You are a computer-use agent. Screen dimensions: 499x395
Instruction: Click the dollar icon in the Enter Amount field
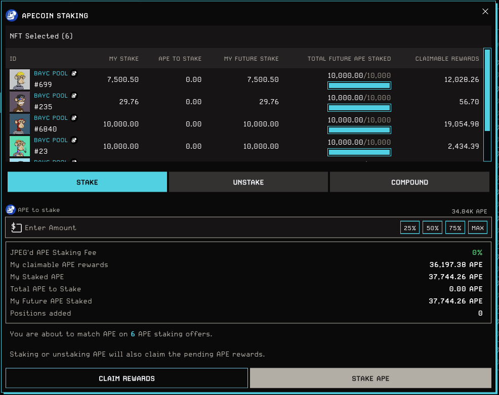coord(16,228)
